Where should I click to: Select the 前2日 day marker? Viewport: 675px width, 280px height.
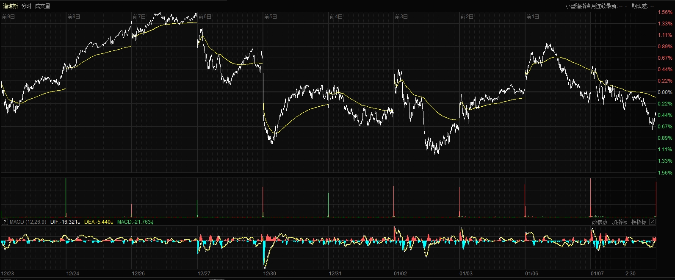point(467,17)
